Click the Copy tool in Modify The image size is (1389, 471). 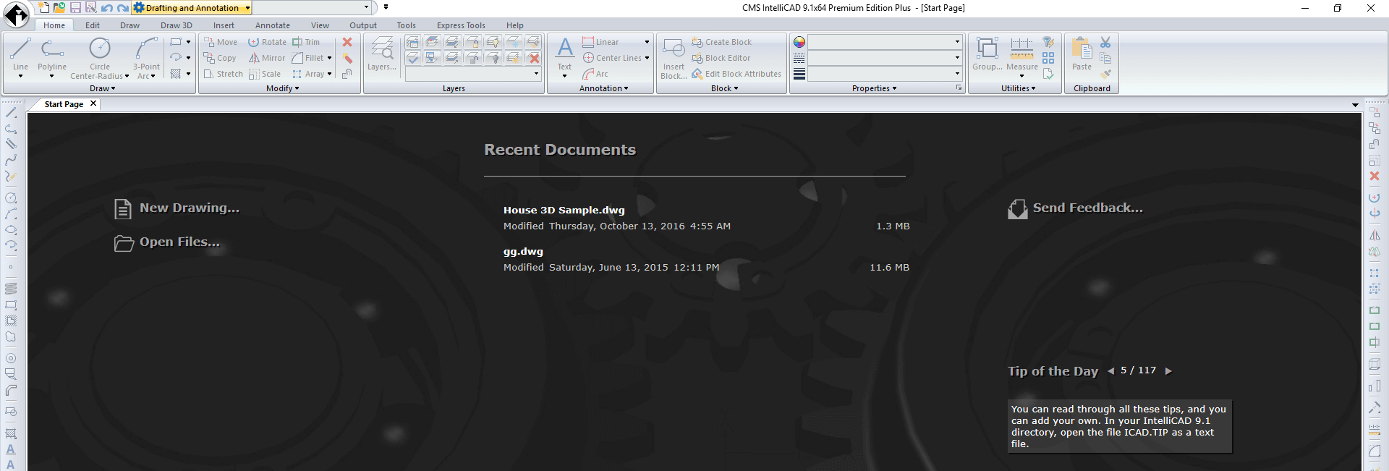[x=220, y=58]
